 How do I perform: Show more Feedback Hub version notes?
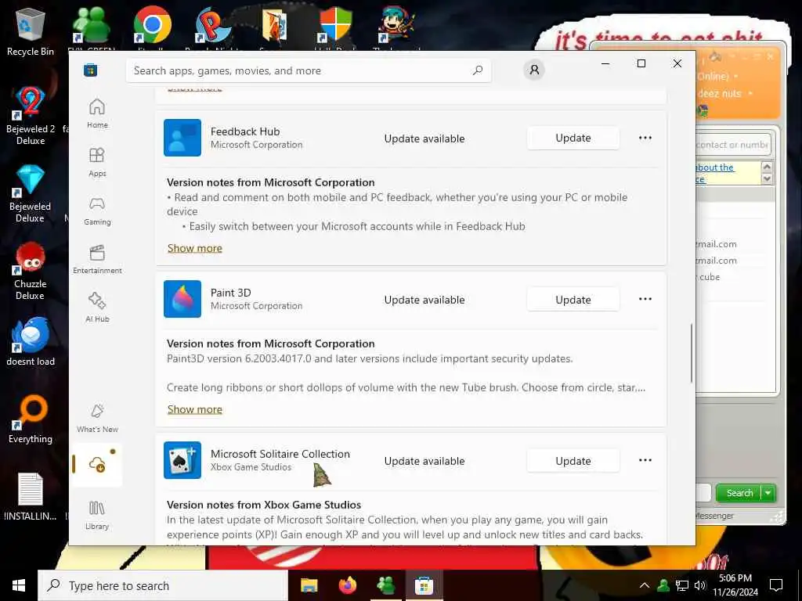[194, 248]
